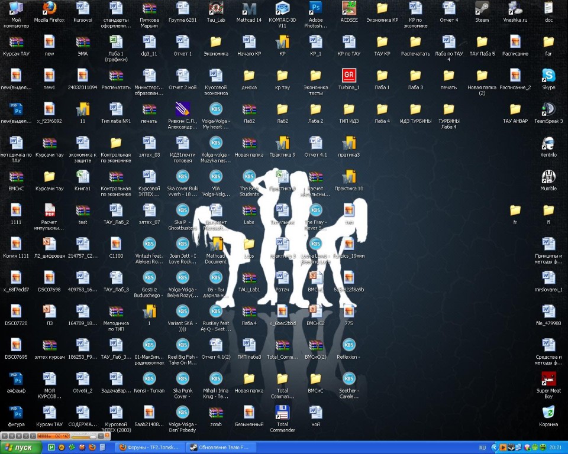The height and width of the screenshot is (454, 568).
Task: Open the Расписание_2 image file
Action: 515,79
